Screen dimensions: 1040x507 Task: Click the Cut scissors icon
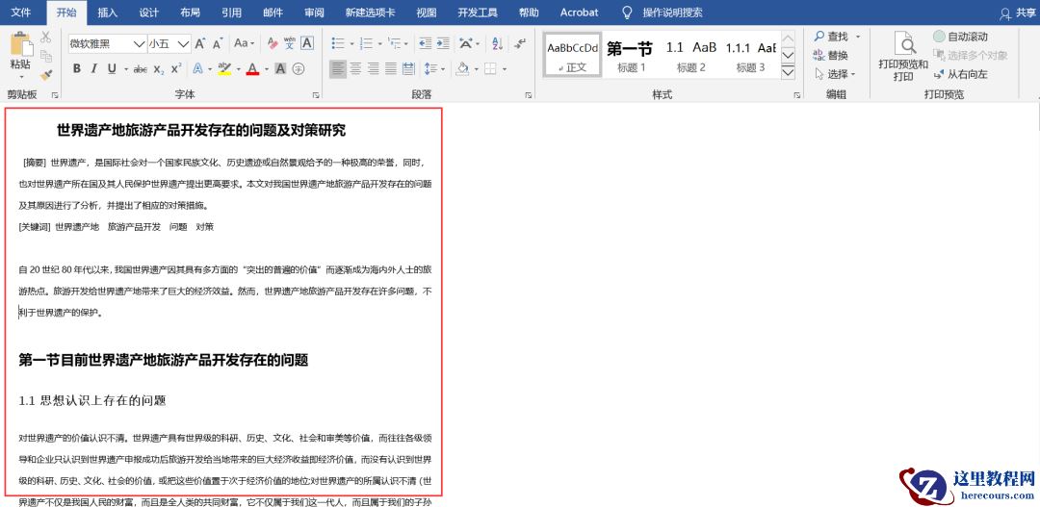click(45, 37)
